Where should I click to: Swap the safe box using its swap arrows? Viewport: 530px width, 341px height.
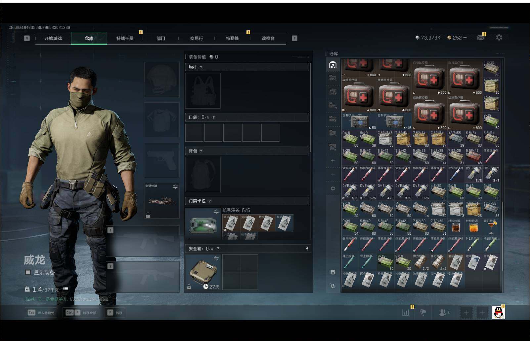tap(216, 258)
